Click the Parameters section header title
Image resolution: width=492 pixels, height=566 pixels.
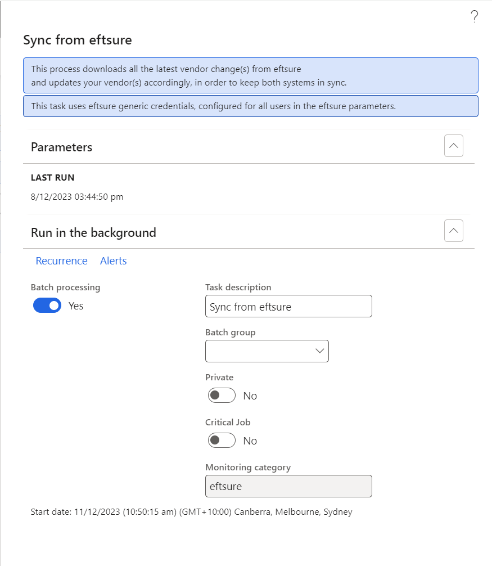tap(62, 147)
